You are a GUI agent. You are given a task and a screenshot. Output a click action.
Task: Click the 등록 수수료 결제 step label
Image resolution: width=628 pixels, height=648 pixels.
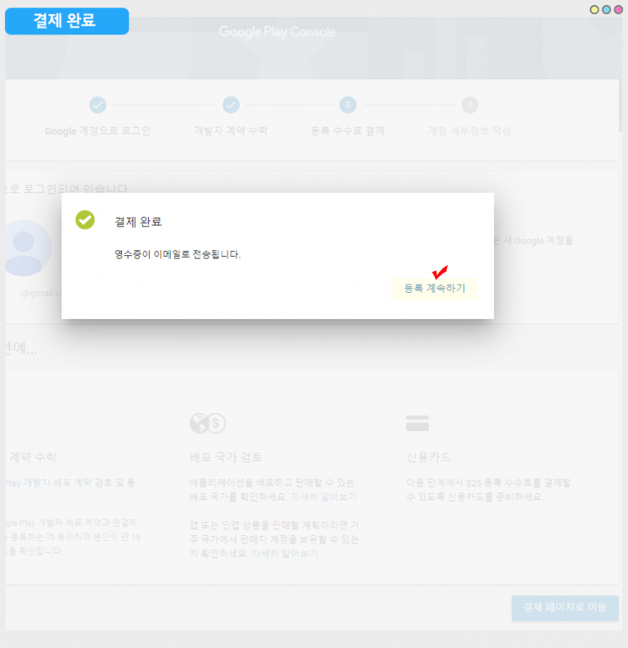tap(348, 131)
